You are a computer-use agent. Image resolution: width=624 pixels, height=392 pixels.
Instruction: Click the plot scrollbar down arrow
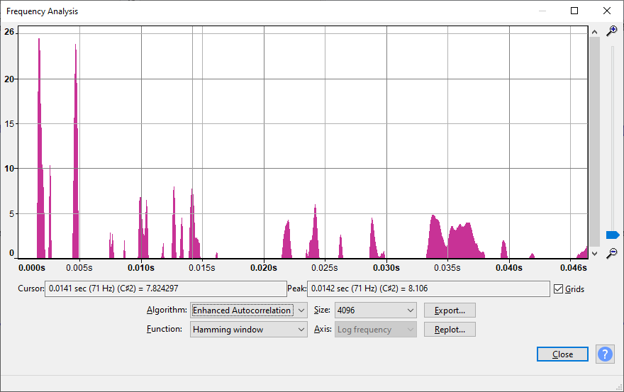pos(594,253)
